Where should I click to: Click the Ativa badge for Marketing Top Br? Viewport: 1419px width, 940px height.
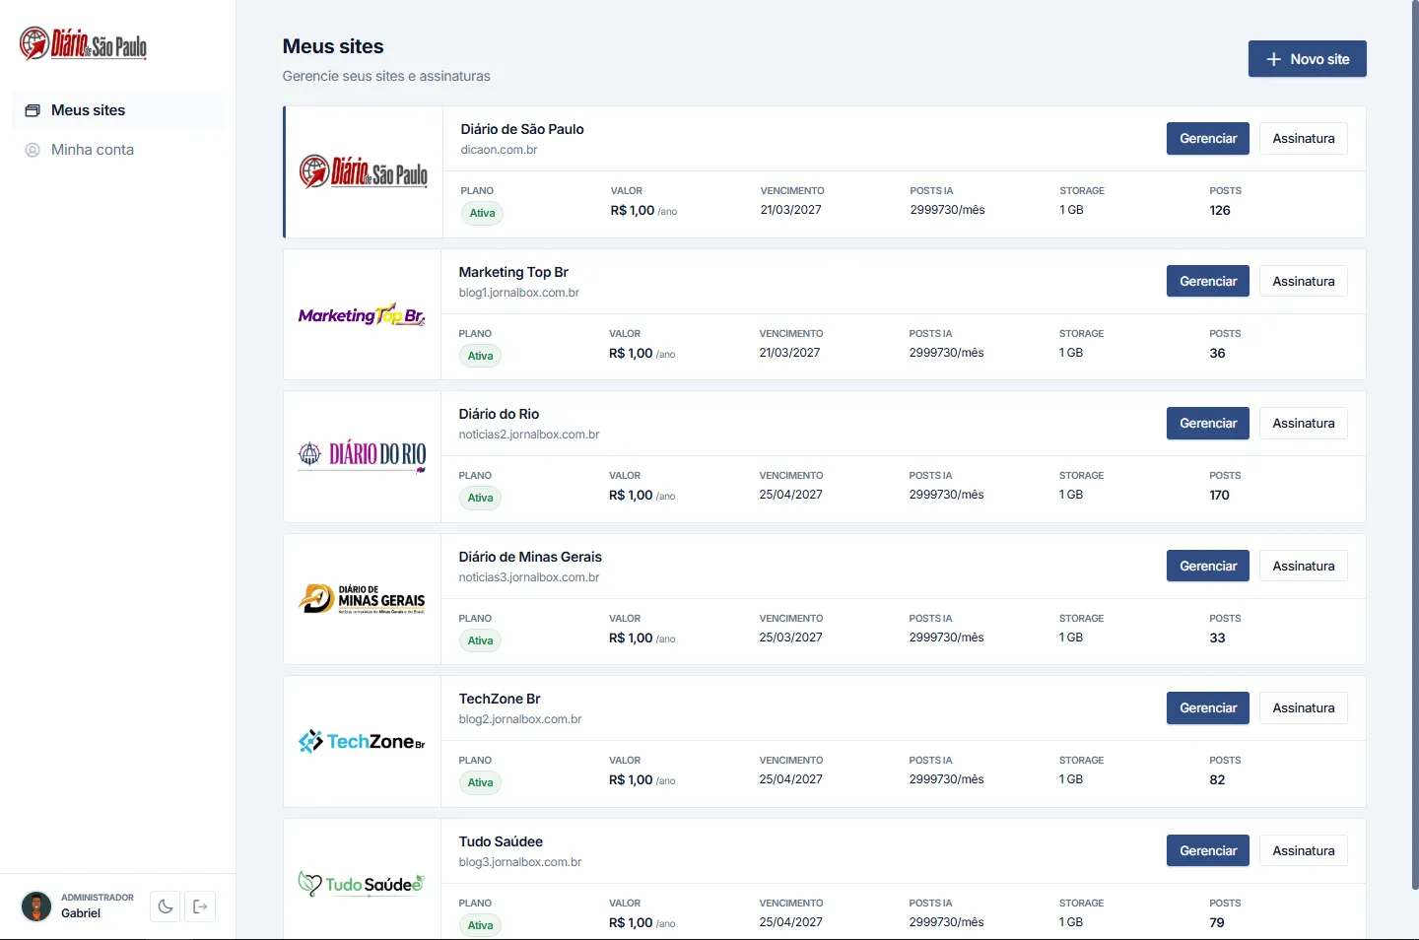coord(480,356)
